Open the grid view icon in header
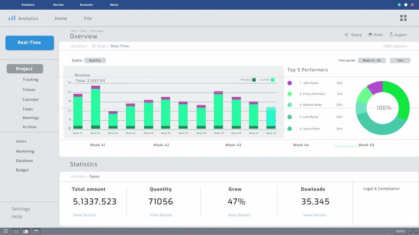The image size is (419, 235). click(403, 18)
